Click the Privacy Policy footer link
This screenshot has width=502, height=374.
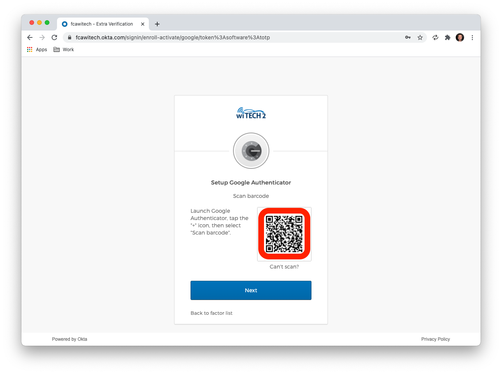[x=435, y=339]
